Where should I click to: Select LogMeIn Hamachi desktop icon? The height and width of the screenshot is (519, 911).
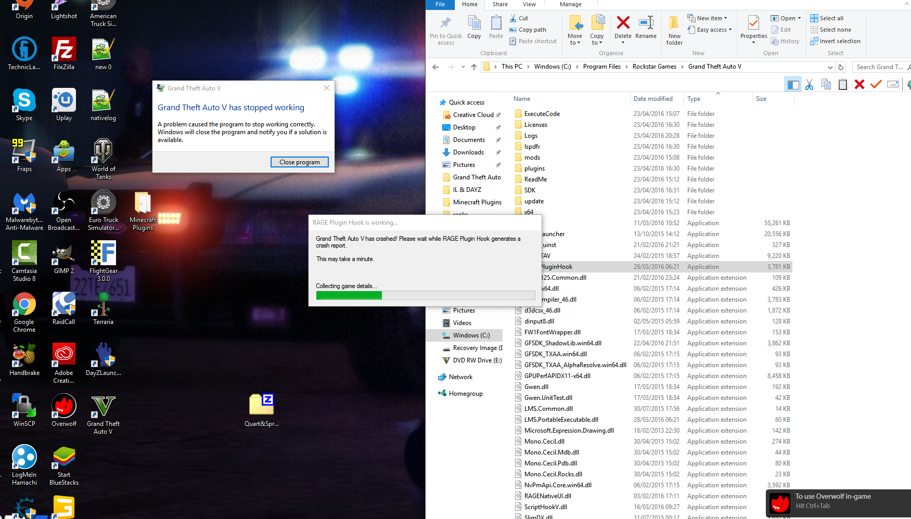pyautogui.click(x=24, y=465)
